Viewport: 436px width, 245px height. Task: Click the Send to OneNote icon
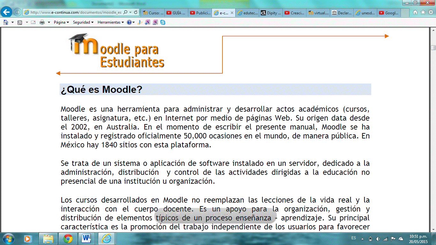[x=147, y=22]
